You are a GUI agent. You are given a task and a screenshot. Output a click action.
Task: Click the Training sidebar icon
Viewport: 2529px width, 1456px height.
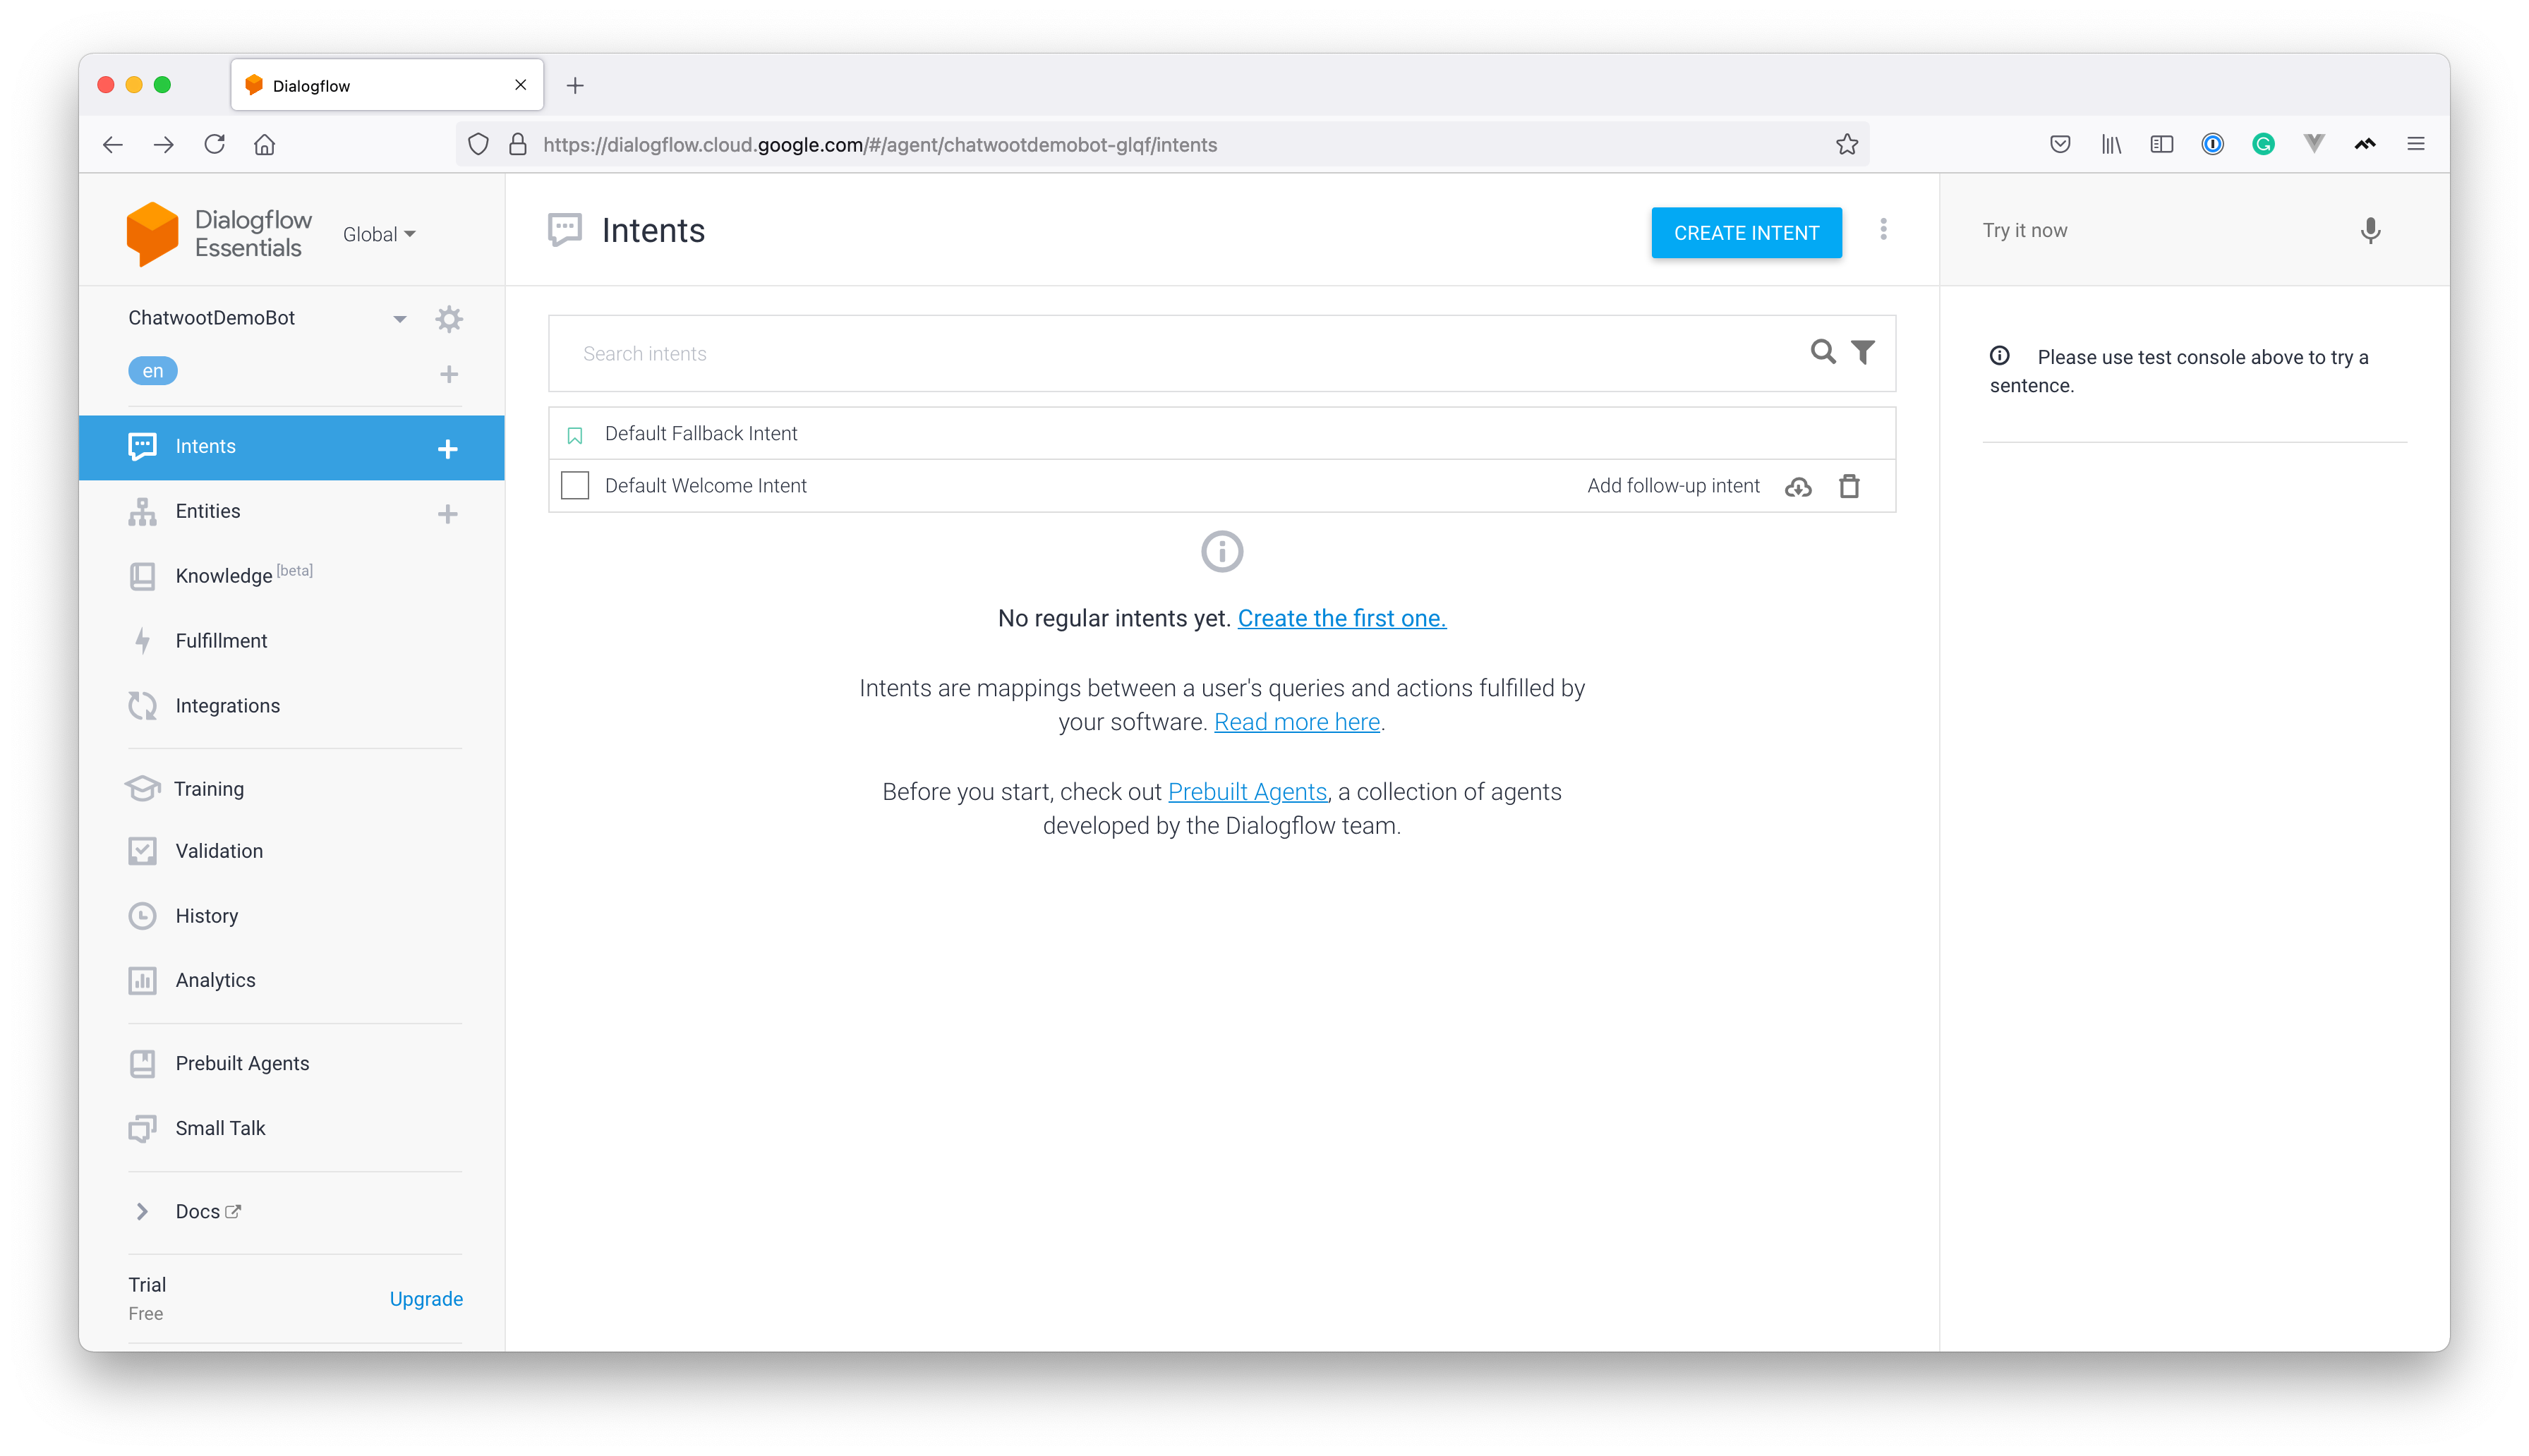[144, 787]
